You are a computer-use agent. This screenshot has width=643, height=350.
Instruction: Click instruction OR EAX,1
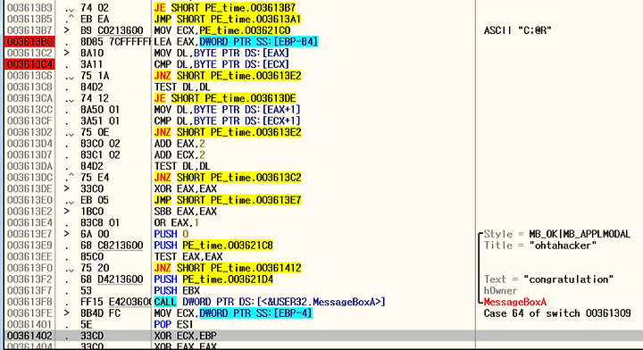coord(176,222)
